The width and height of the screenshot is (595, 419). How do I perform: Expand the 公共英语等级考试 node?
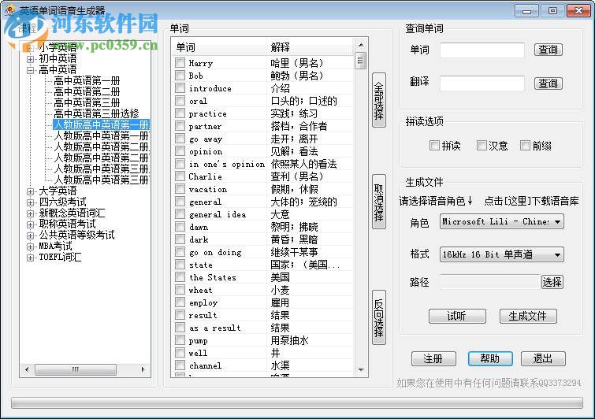point(31,235)
